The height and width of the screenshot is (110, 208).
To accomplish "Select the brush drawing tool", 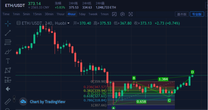I will (x=8, y=52).
